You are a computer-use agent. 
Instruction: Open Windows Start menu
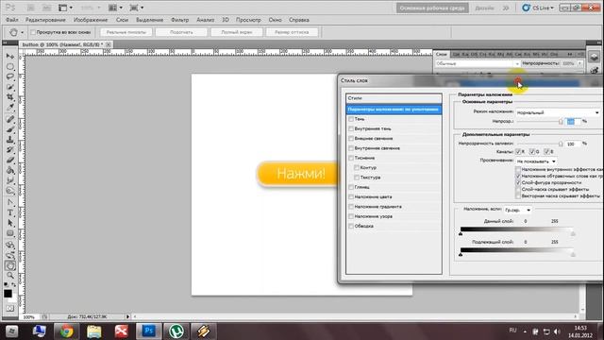click(11, 331)
